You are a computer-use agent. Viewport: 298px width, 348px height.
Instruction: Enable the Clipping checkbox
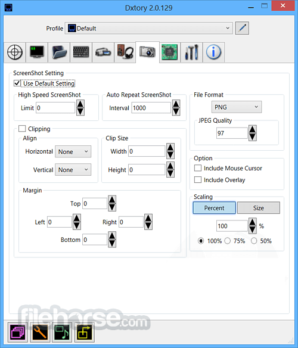pos(22,129)
